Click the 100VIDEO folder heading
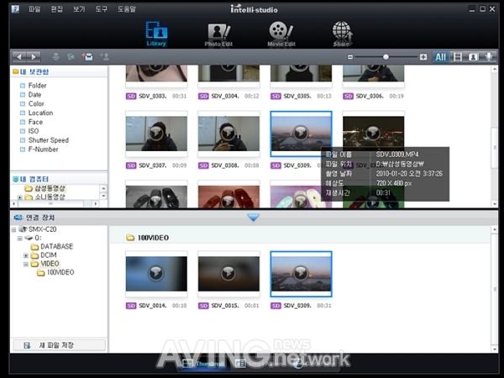Viewport: 504px width, 378px height. click(x=154, y=238)
